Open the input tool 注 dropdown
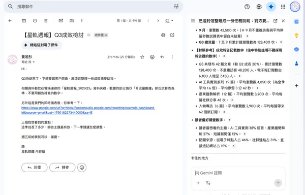Viewport: 305px width, 195px height. tap(169, 21)
